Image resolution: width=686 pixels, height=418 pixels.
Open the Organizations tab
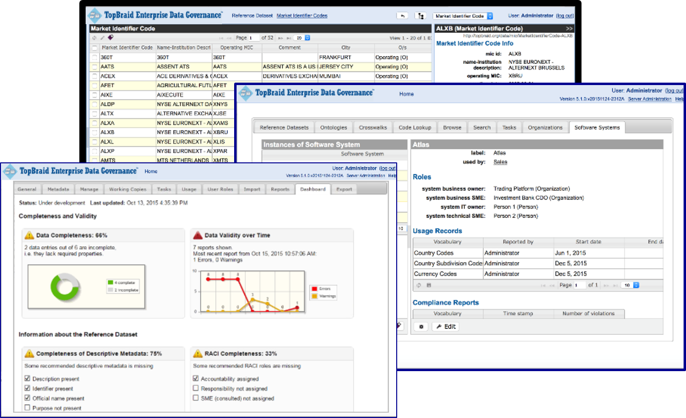(545, 128)
